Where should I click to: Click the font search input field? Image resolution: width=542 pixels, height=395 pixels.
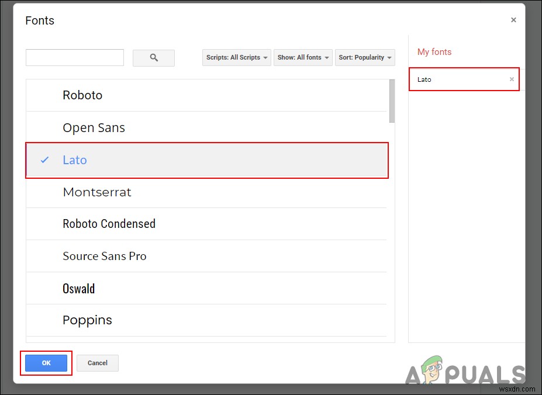coord(75,57)
